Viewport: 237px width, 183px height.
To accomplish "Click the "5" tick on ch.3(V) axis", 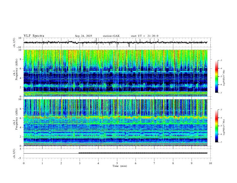I will click(x=21, y=149).
